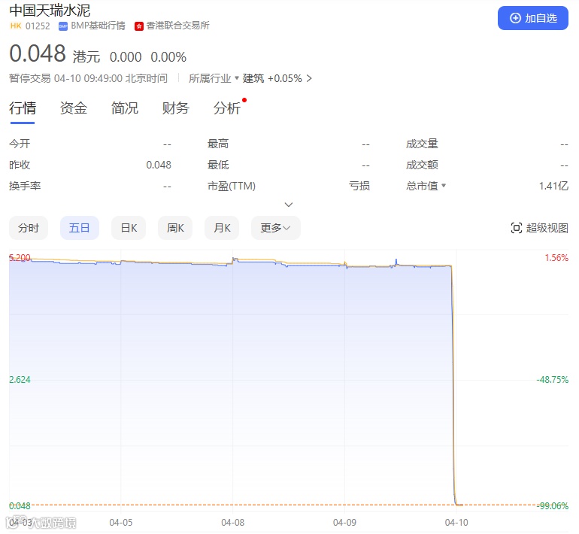Click the 04-08 date on chart axis
This screenshot has width=579, height=534.
[x=232, y=523]
